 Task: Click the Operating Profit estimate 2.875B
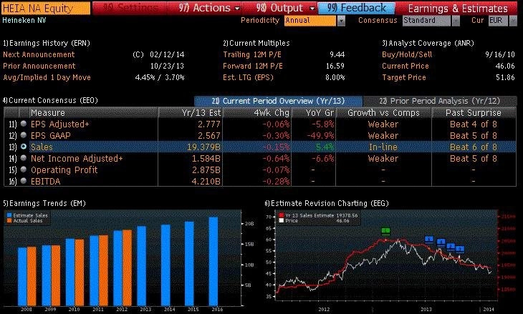pos(206,170)
